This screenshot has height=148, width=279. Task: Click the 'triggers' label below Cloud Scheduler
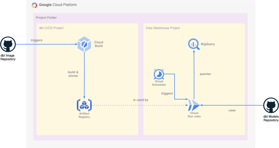167,93
